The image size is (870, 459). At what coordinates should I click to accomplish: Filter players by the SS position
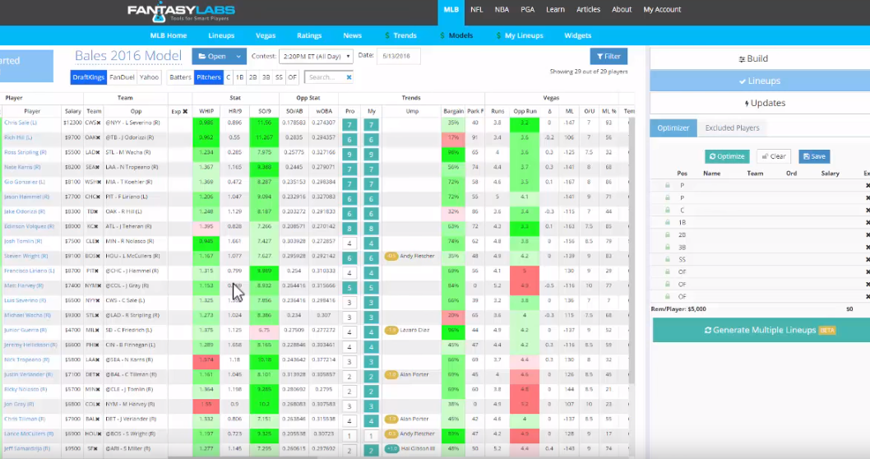click(x=279, y=77)
